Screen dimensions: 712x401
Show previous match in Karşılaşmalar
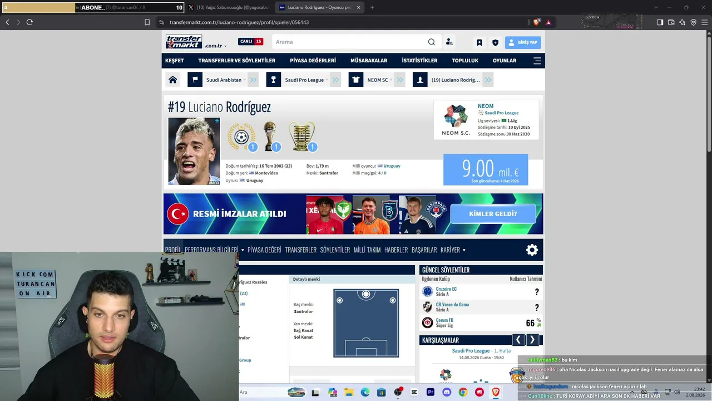tap(518, 340)
